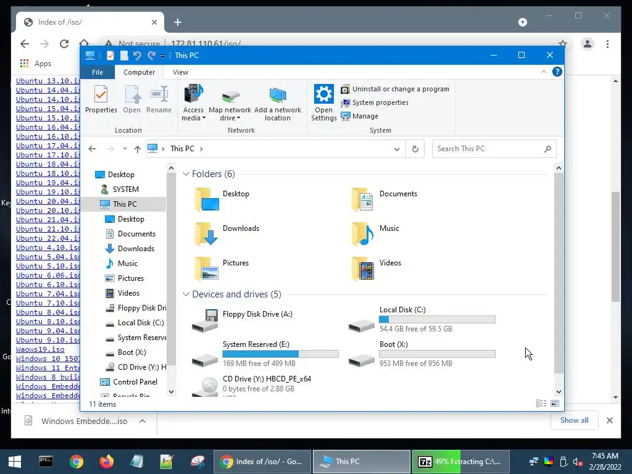
Task: Switch to details view layout icon
Action: click(541, 404)
